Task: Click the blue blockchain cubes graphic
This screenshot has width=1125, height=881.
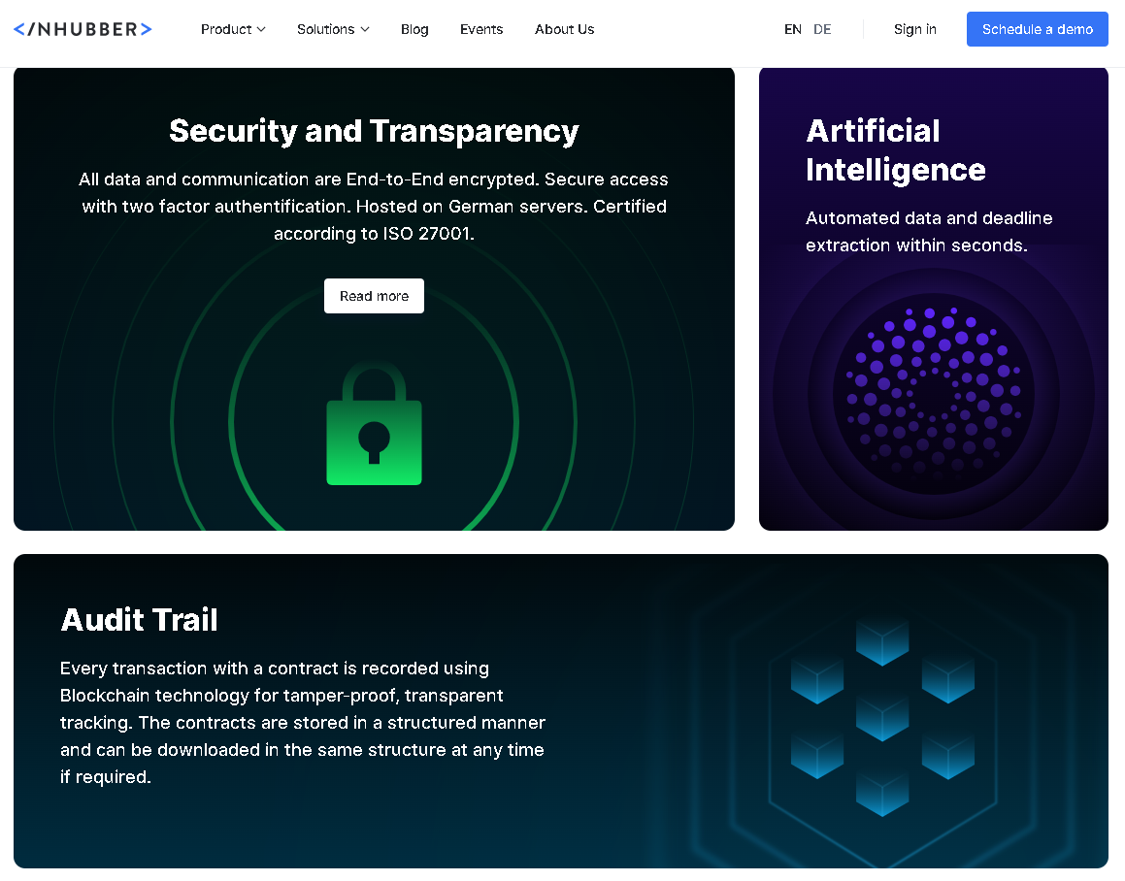Action: [882, 717]
